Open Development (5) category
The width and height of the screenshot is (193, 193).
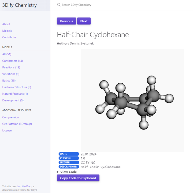(13, 100)
